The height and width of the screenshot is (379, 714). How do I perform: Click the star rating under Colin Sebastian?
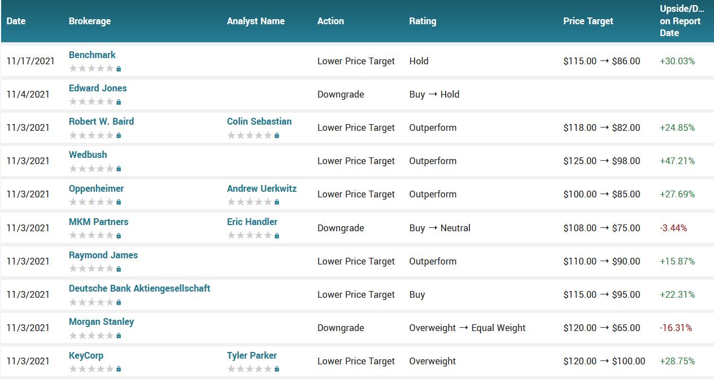pos(250,135)
